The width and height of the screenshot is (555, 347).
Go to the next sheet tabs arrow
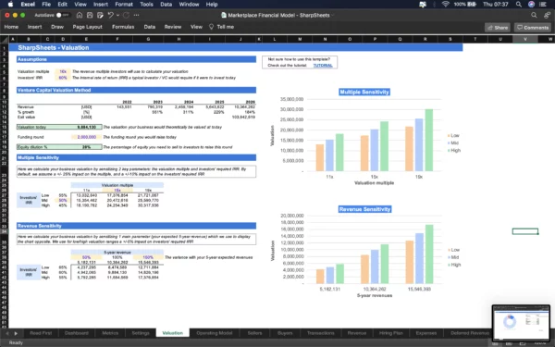pos(16,333)
